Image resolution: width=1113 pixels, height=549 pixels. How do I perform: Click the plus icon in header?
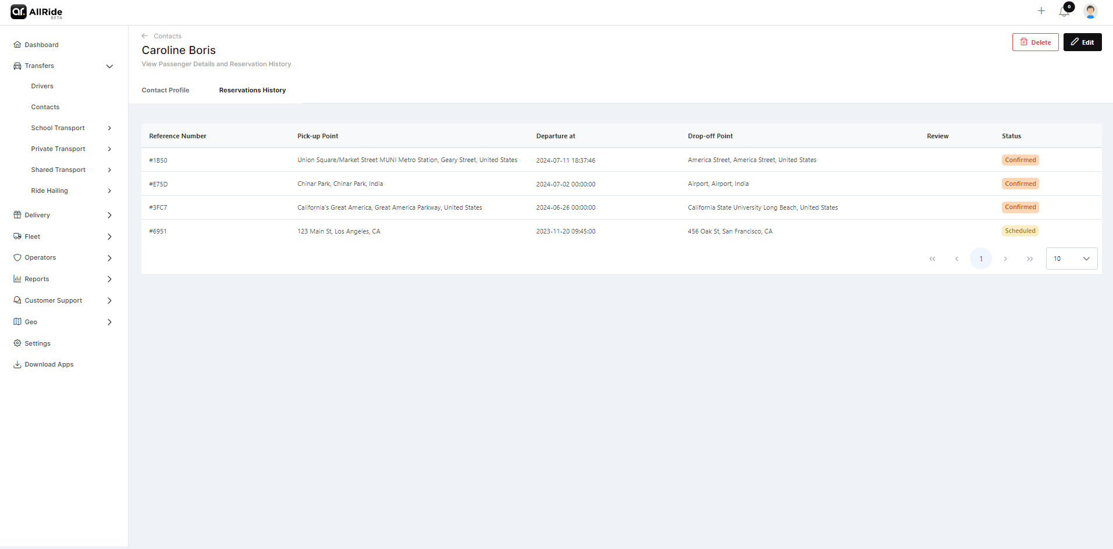click(x=1041, y=11)
